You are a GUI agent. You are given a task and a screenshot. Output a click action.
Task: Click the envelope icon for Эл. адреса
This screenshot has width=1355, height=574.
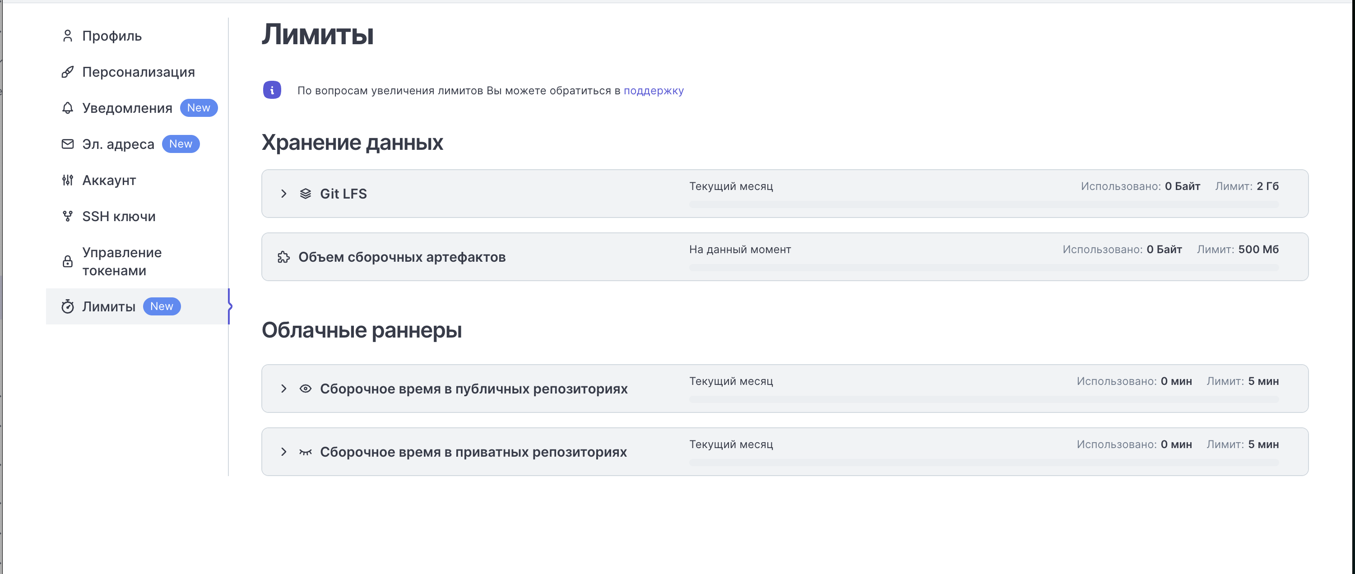(67, 144)
